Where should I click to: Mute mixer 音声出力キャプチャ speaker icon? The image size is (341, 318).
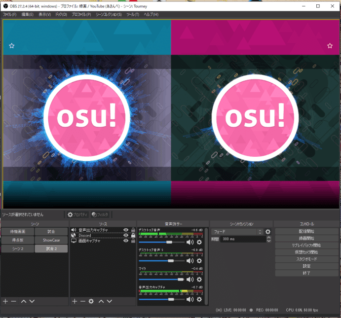click(190, 299)
